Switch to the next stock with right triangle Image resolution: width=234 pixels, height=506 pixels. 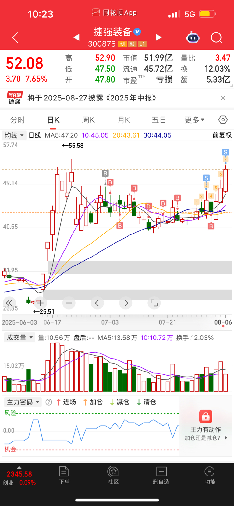click(x=158, y=37)
